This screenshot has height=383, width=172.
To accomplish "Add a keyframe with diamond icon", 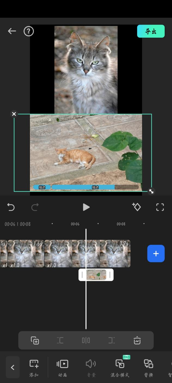I will [136, 207].
